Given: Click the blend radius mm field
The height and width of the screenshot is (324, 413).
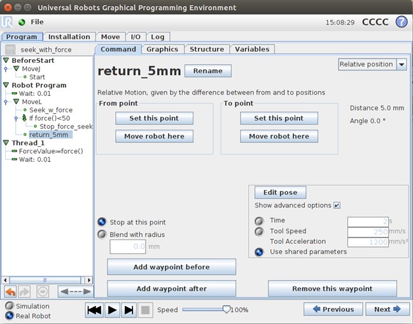Looking at the screenshot, I should click(x=128, y=246).
